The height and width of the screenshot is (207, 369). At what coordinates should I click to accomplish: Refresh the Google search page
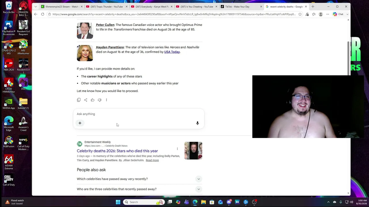click(43, 14)
